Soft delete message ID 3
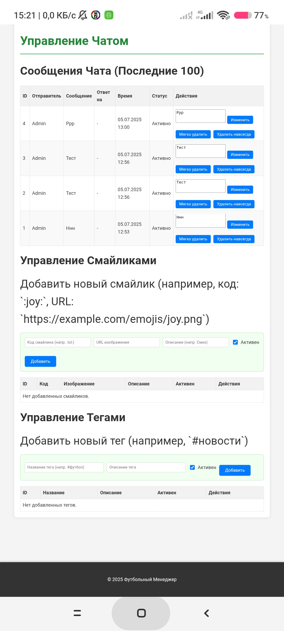 (x=193, y=169)
